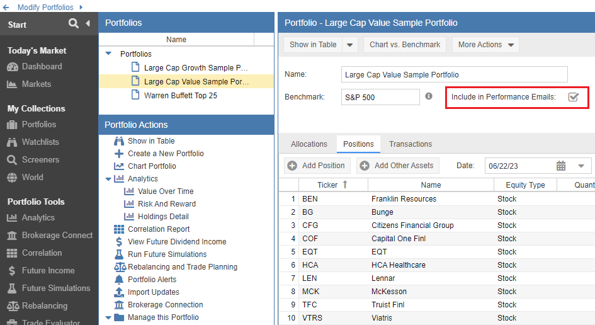This screenshot has width=595, height=325.
Task: Sort by Ticker column header
Action: click(333, 185)
